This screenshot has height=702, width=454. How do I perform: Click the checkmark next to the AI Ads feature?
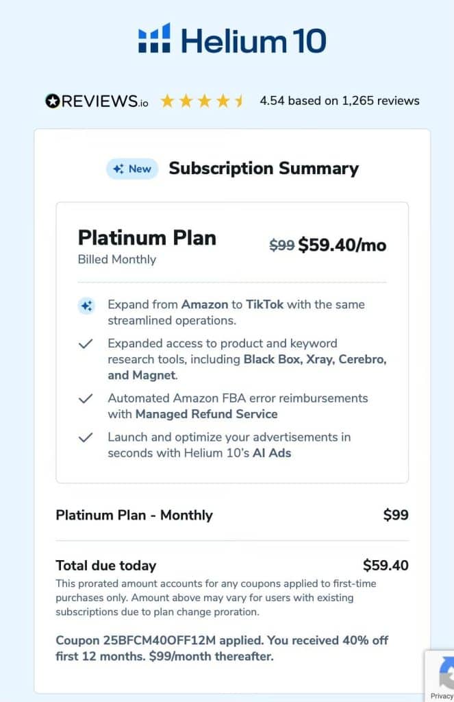[x=86, y=437]
